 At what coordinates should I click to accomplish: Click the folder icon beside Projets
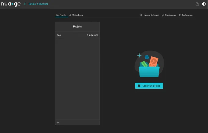click(58, 15)
